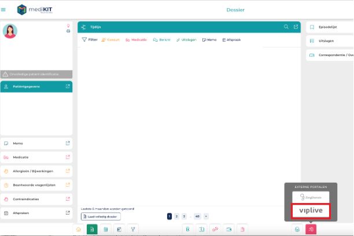
Task: Open the Medicatie panel in the left sidebar
Action: (36, 157)
